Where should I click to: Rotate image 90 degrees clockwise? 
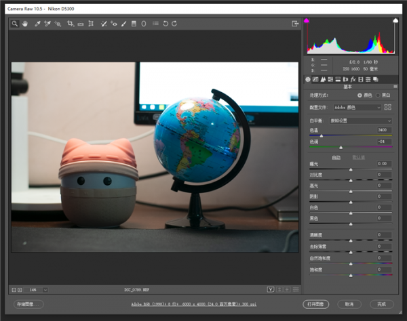(175, 24)
